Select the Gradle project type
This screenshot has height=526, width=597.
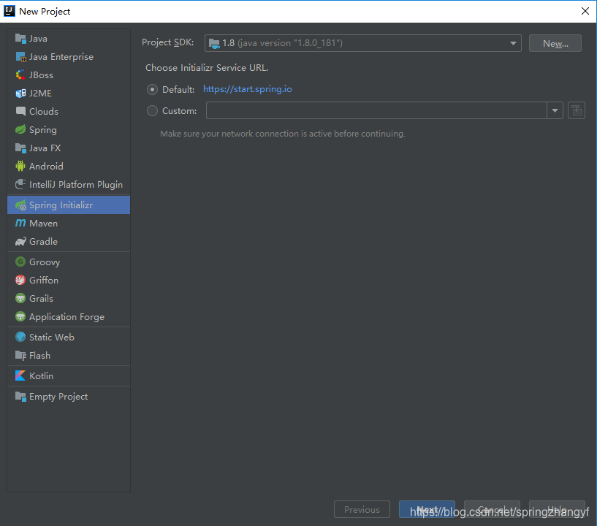[x=69, y=241]
